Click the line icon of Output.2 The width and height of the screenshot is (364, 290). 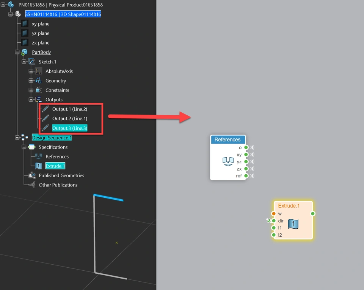(45, 118)
